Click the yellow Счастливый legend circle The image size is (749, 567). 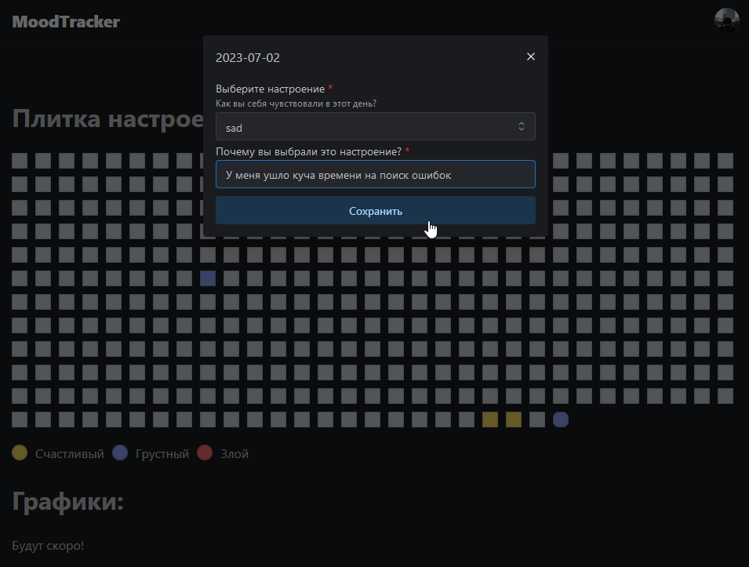20,453
